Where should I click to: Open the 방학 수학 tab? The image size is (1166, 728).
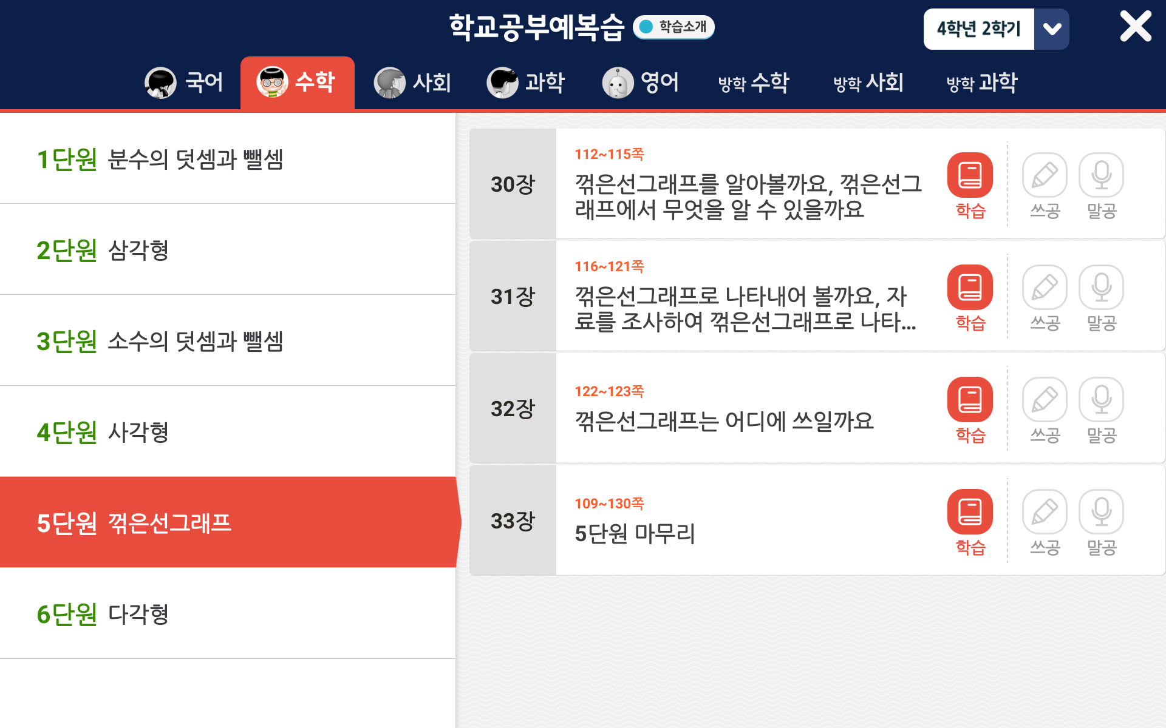754,83
